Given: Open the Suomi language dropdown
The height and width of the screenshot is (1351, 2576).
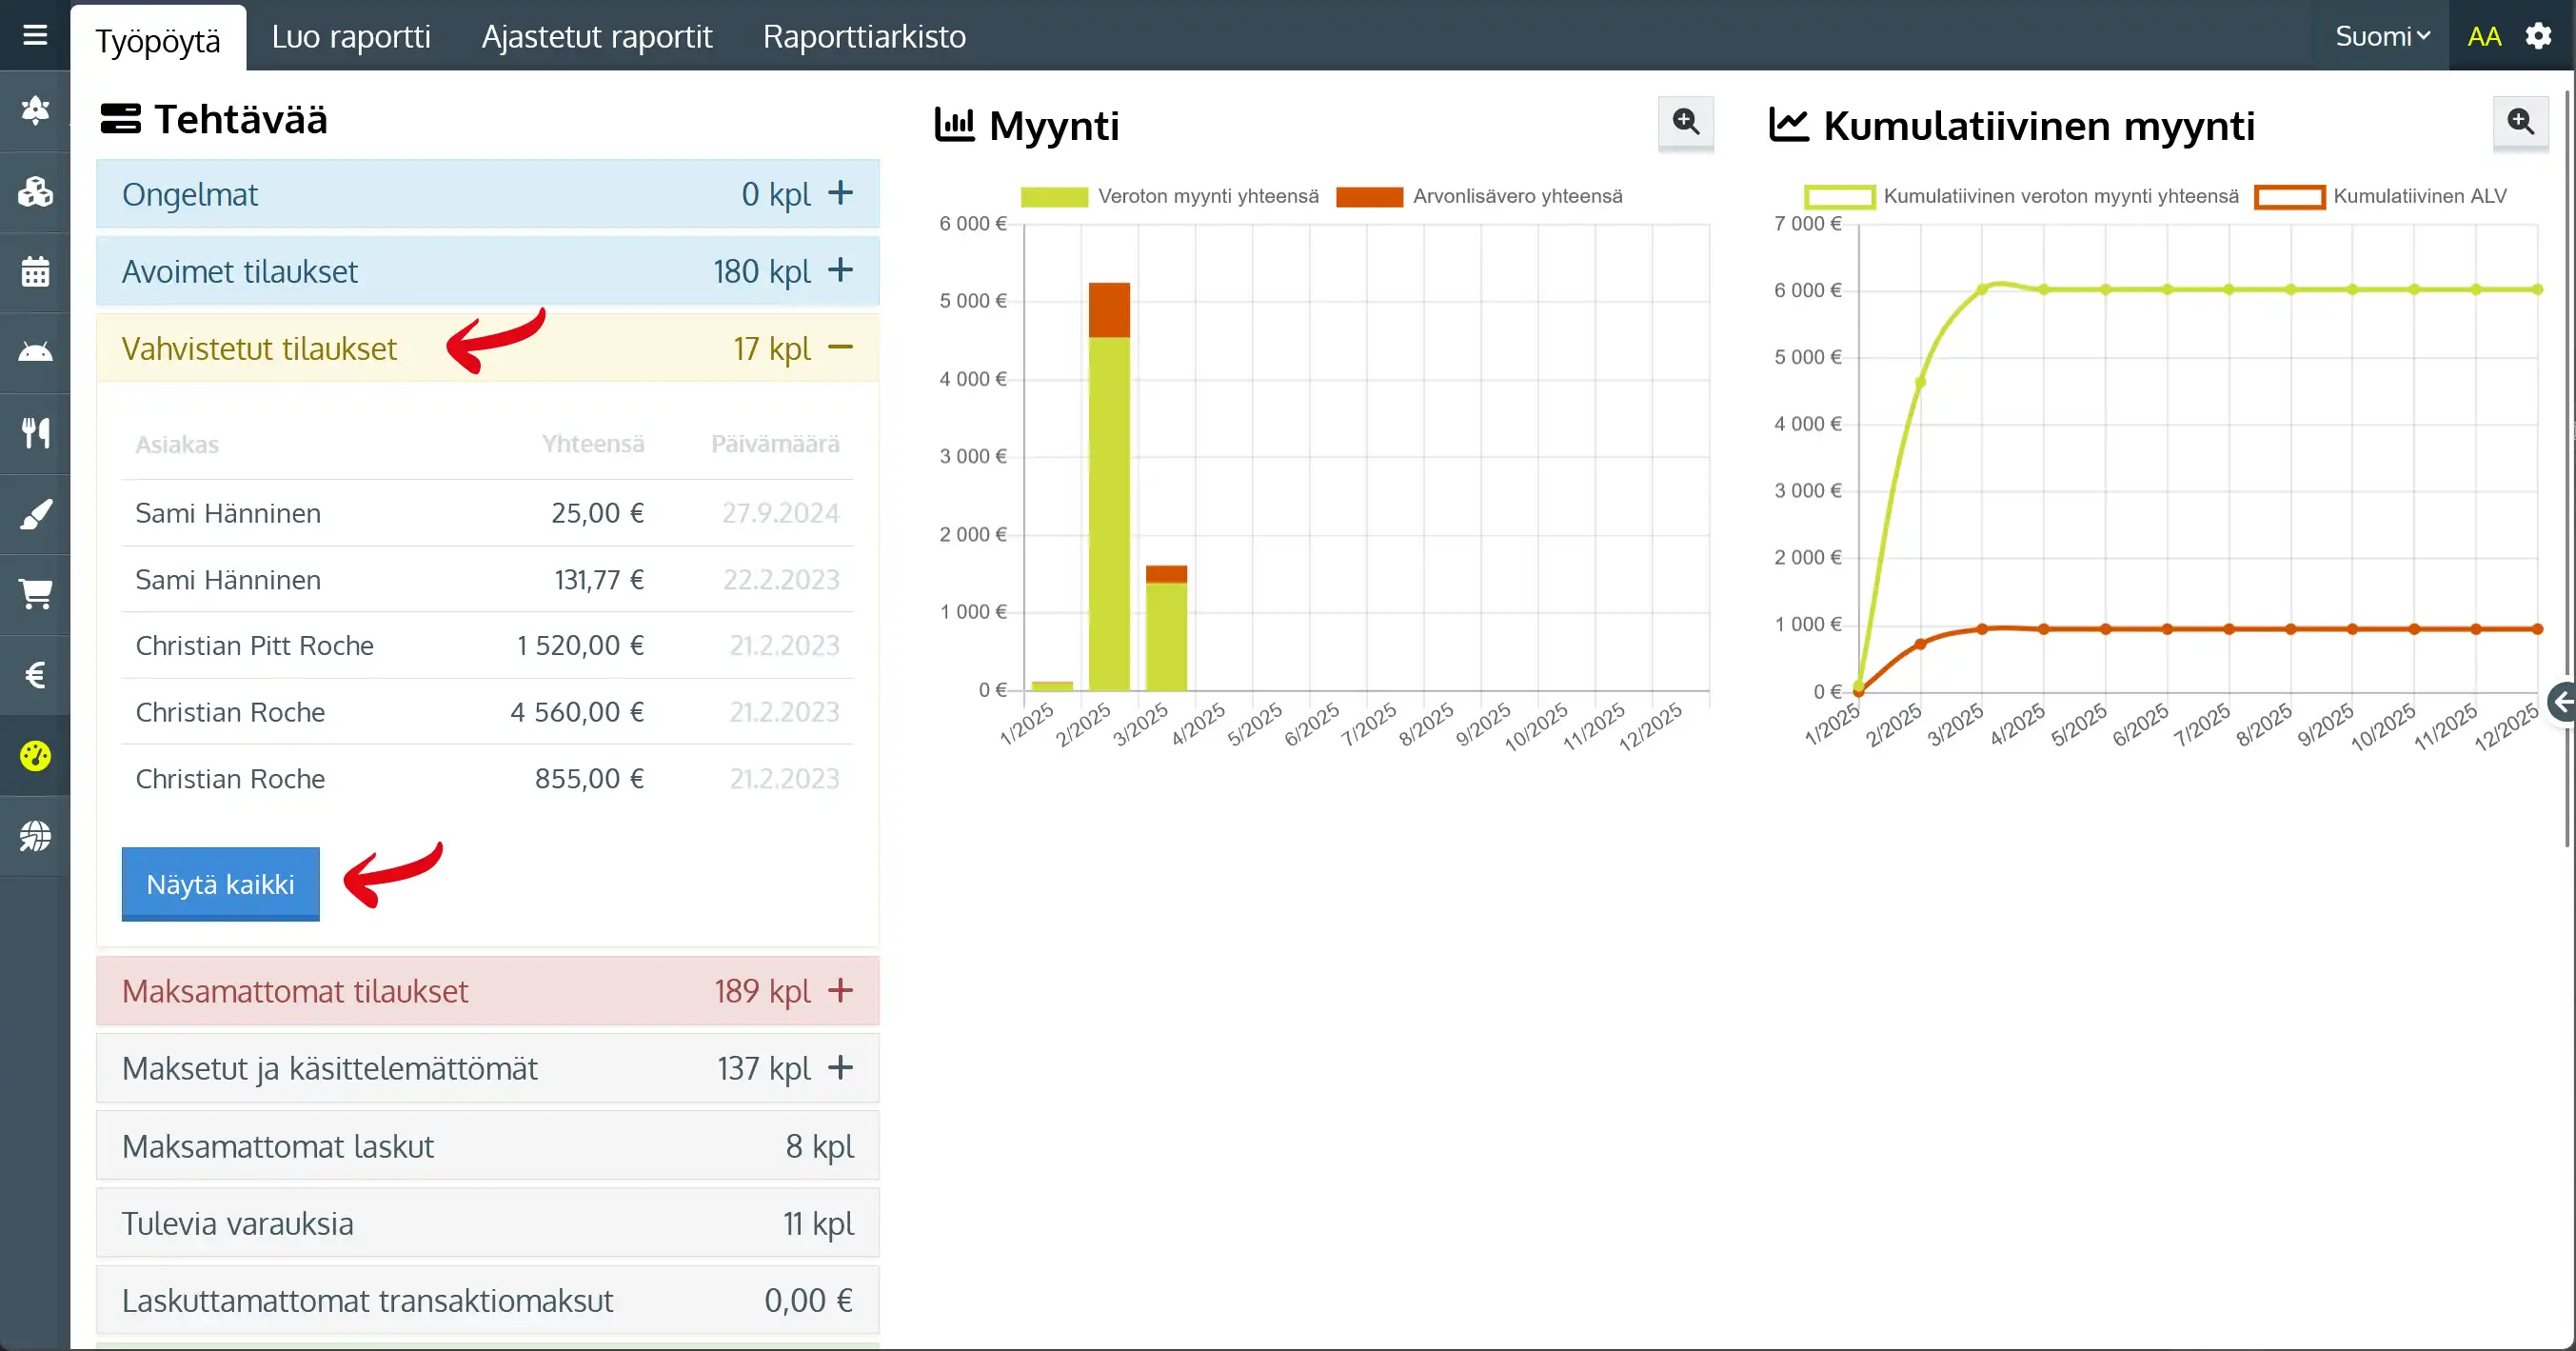Looking at the screenshot, I should pyautogui.click(x=2381, y=36).
